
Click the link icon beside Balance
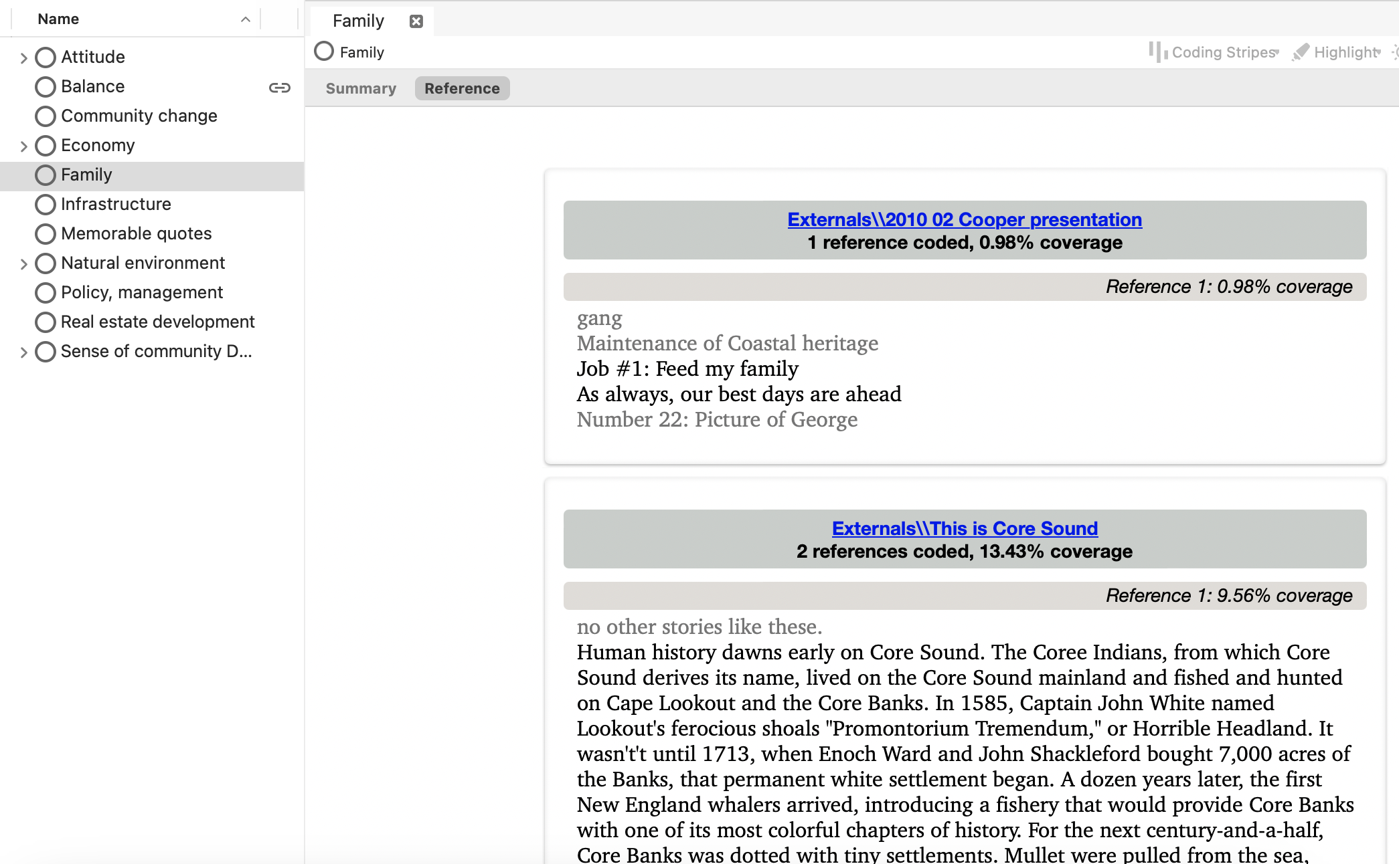[x=280, y=88]
